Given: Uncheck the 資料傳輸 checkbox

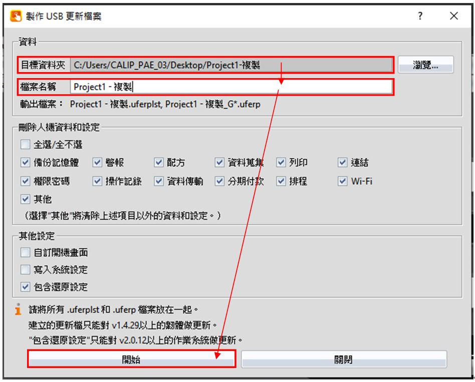Looking at the screenshot, I should tap(159, 181).
